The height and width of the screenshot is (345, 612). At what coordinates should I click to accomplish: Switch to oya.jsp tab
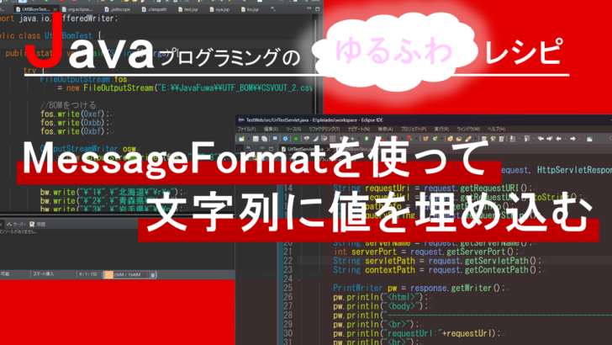coord(219,9)
